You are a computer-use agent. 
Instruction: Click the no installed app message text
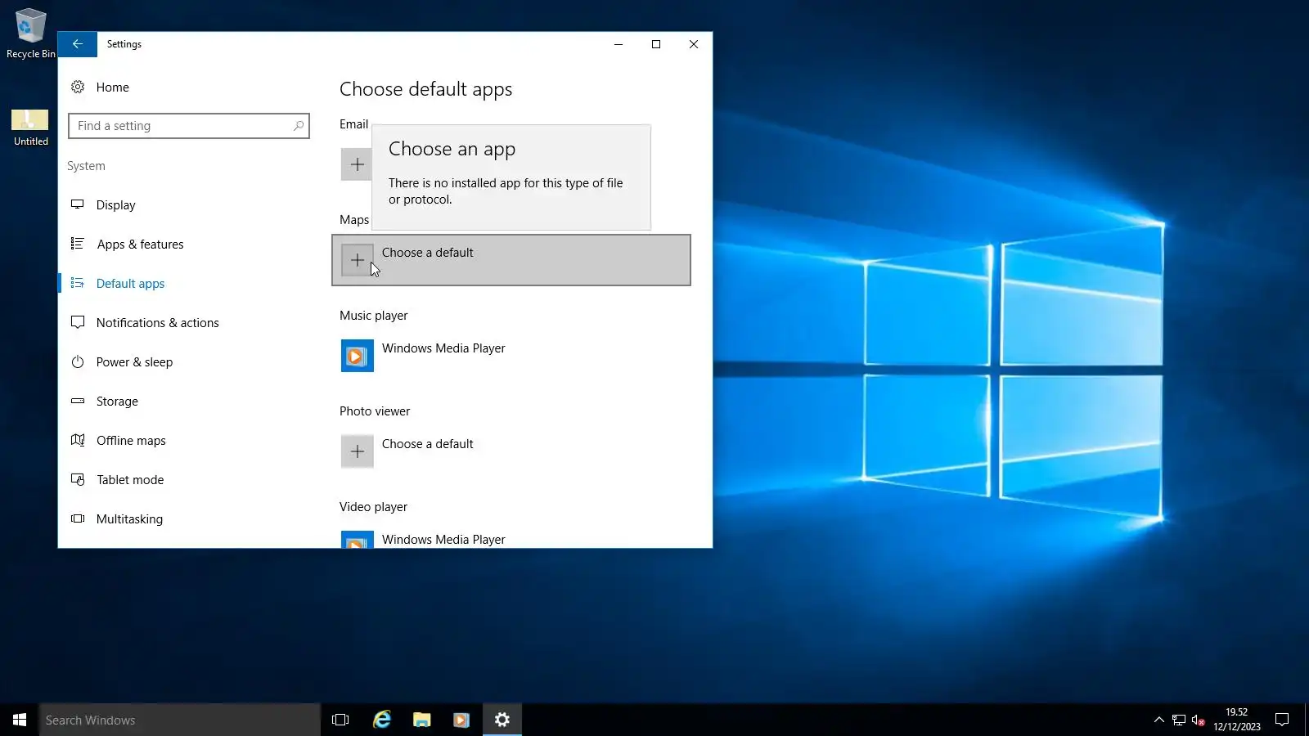coord(506,191)
